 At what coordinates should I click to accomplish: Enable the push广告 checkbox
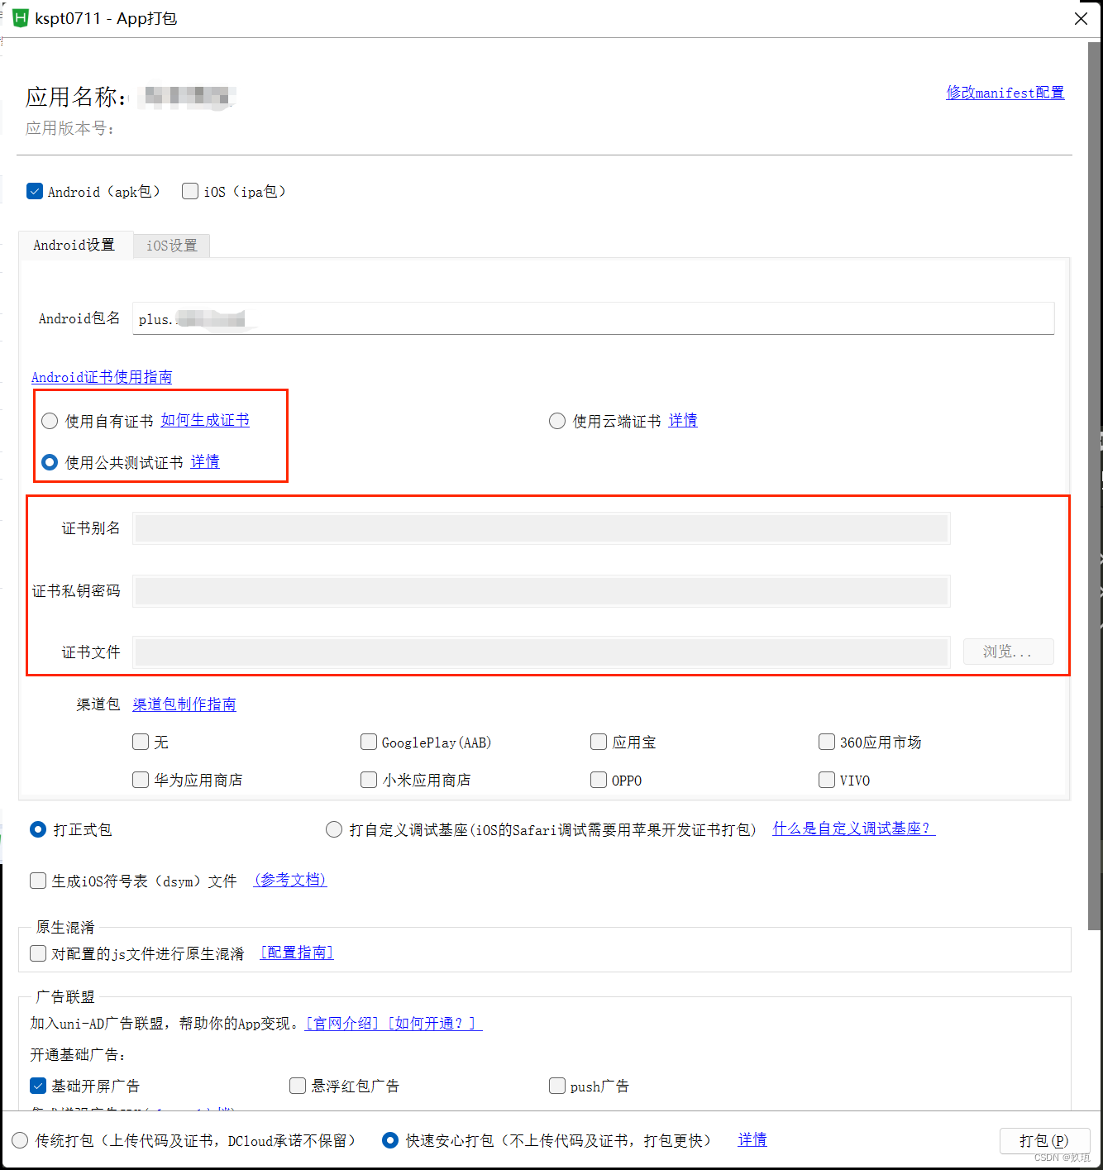(x=557, y=1086)
